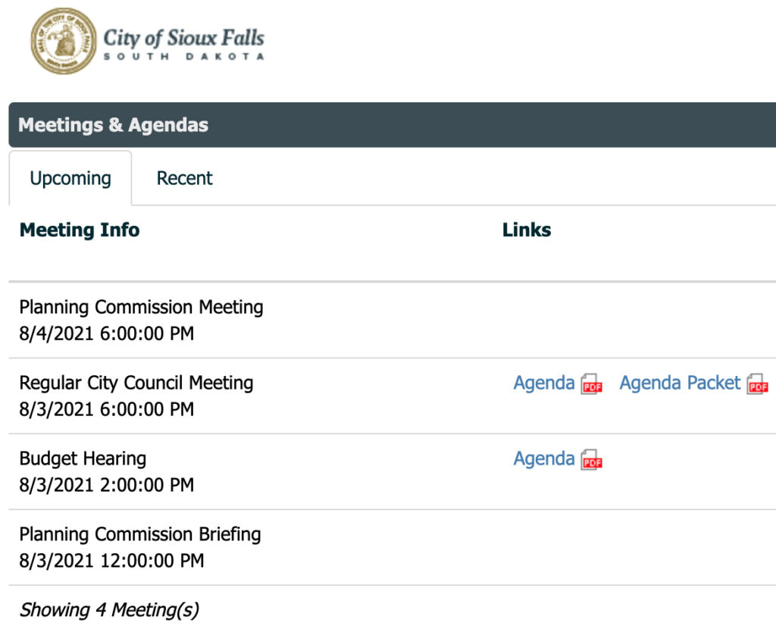The width and height of the screenshot is (776, 629).
Task: Open PDF icon beside City Council Agenda
Action: tap(591, 384)
